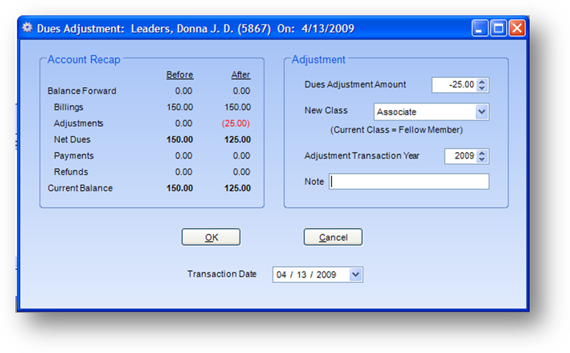Select the year 2009 in Transaction Date
Viewport: 570px width, 353px height.
coord(326,274)
